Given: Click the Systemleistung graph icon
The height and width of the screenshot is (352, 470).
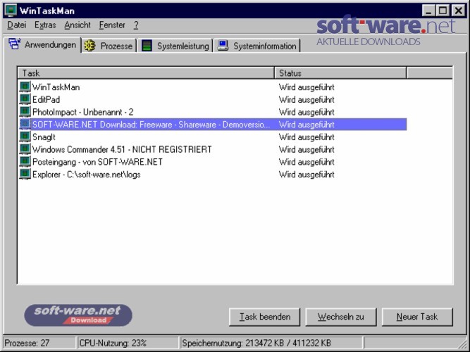Looking at the screenshot, I should tap(147, 46).
